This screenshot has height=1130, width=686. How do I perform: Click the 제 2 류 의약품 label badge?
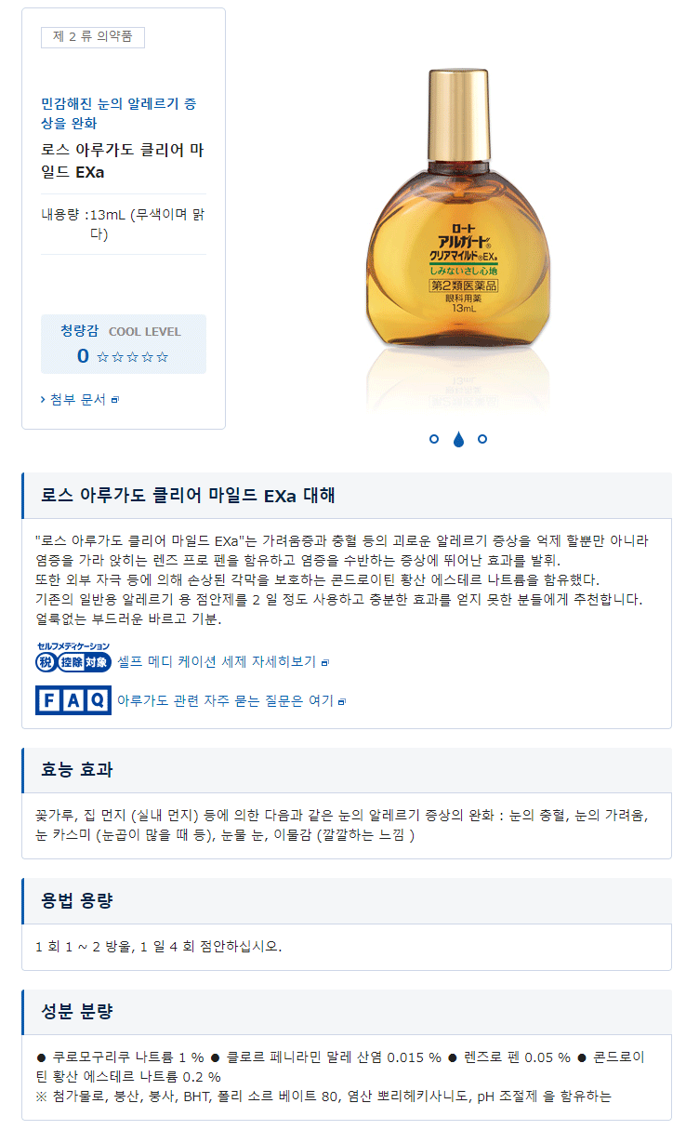[x=93, y=36]
